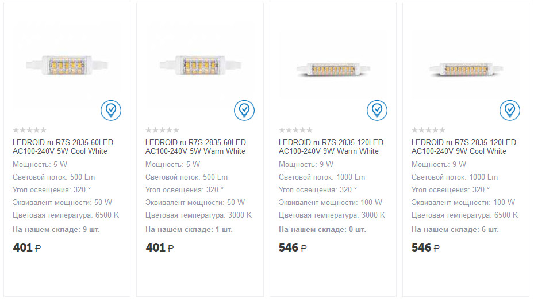Rate the 9W Warm White lamp with stars
The height and width of the screenshot is (300, 534).
(295, 130)
